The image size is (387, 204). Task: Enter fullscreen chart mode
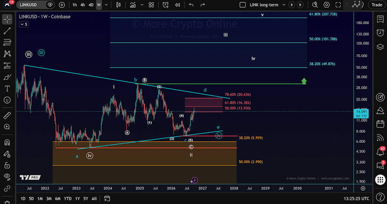(338, 5)
